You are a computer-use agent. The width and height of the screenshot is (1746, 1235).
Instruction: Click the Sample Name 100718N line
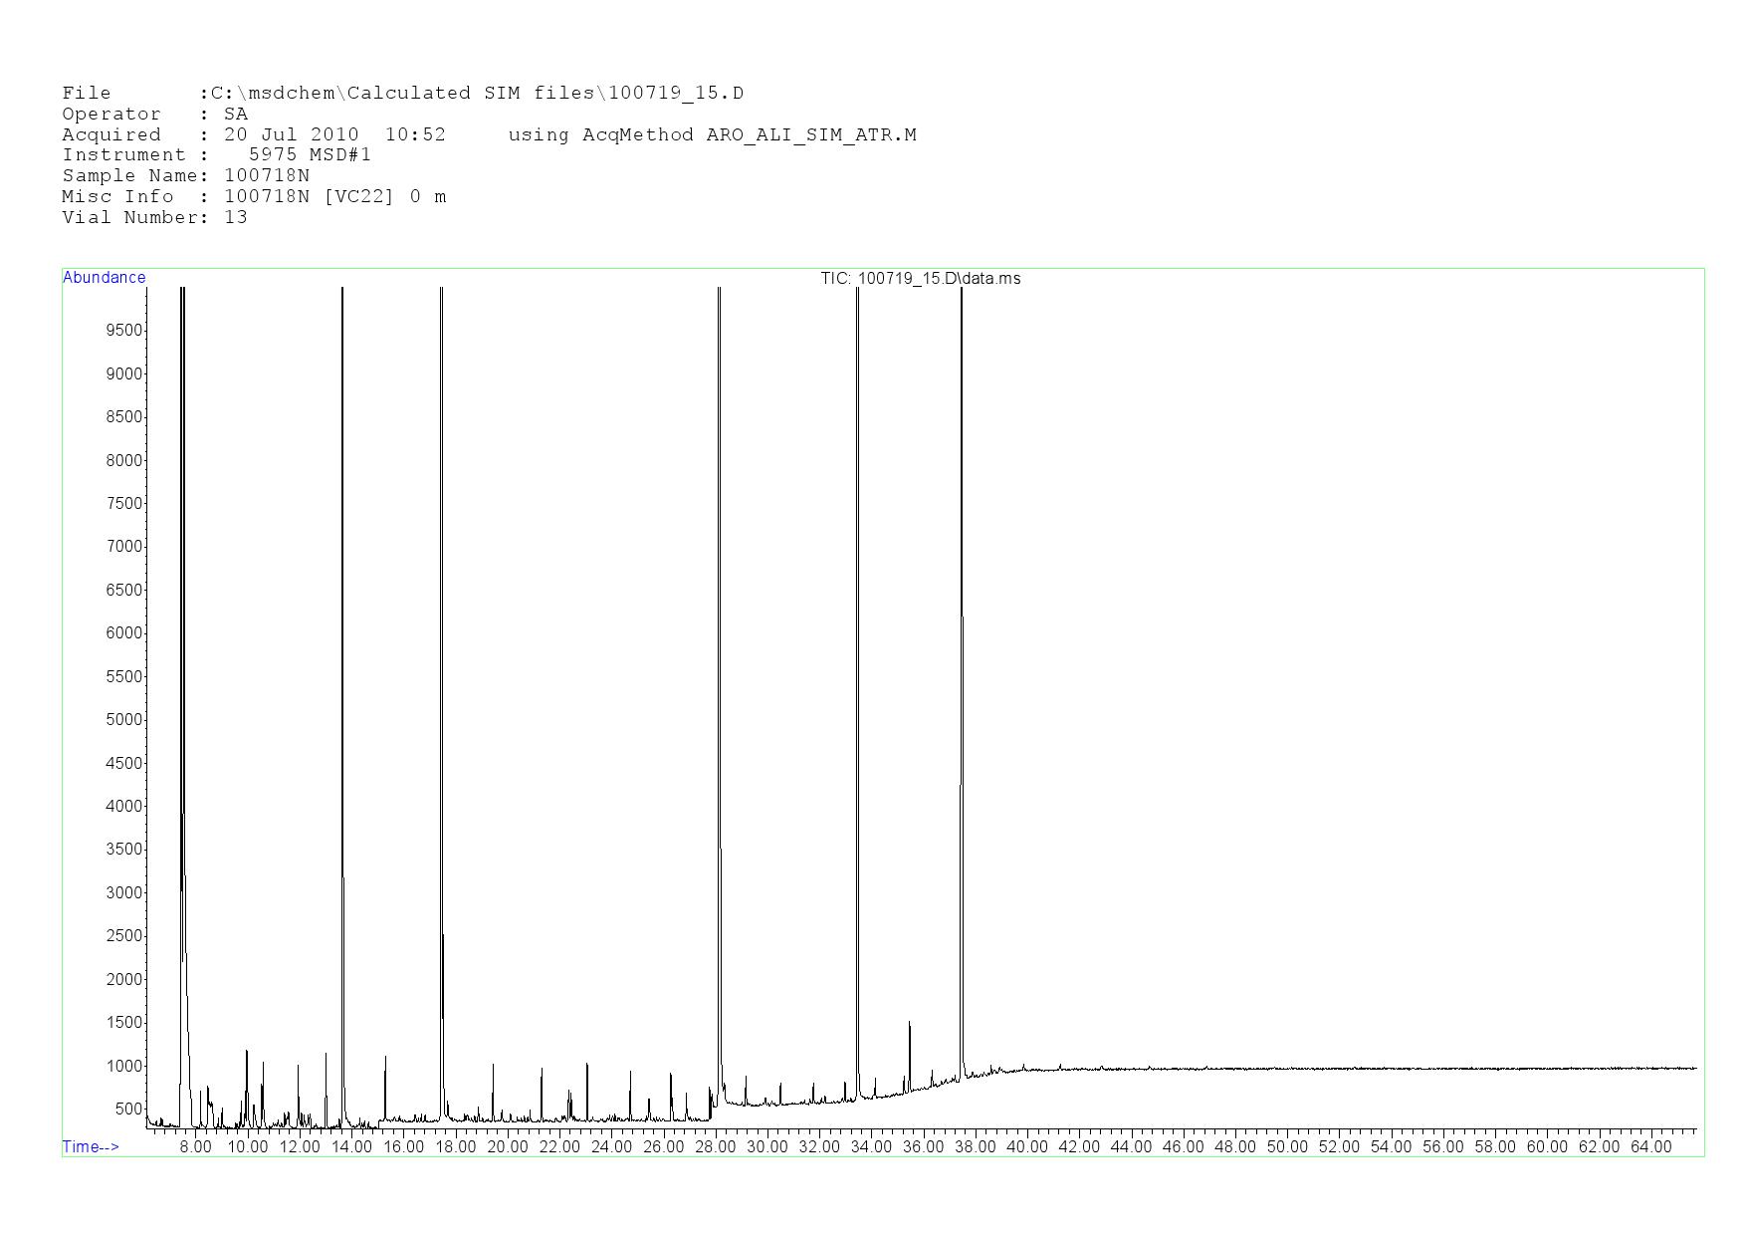[x=185, y=175]
